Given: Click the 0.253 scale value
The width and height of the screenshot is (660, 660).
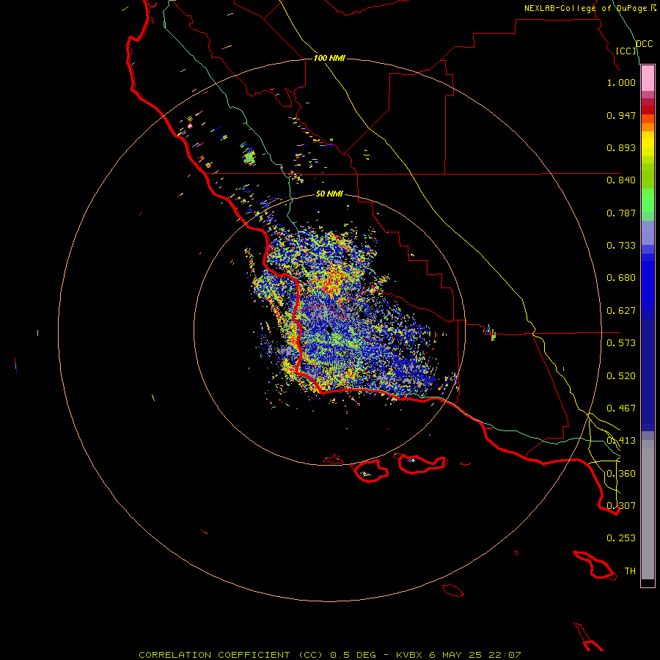Looking at the screenshot, I should 621,538.
